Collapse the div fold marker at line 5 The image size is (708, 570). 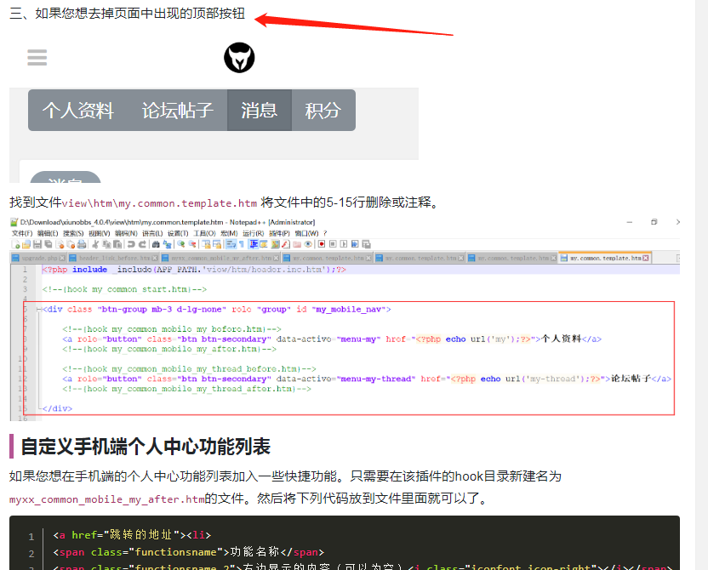pos(39,310)
